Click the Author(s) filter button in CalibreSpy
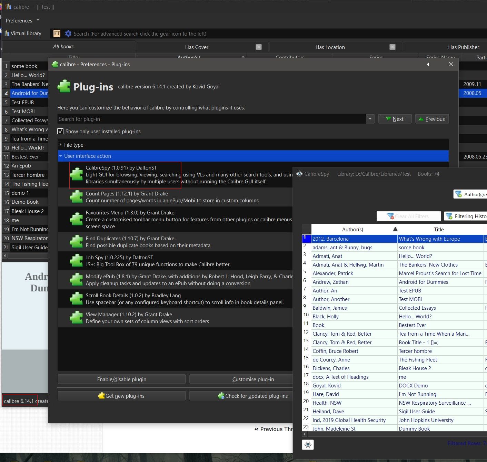Image resolution: width=487 pixels, height=462 pixels. [x=470, y=194]
